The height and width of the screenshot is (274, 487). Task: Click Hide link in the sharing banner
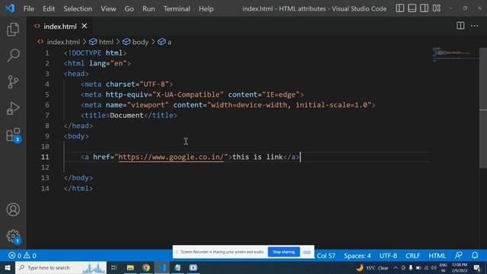[x=307, y=252]
